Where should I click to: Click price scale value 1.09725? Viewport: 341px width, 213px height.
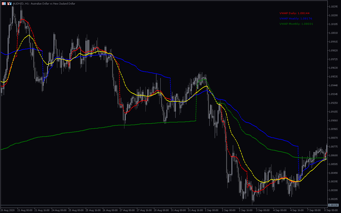[x=334, y=59]
